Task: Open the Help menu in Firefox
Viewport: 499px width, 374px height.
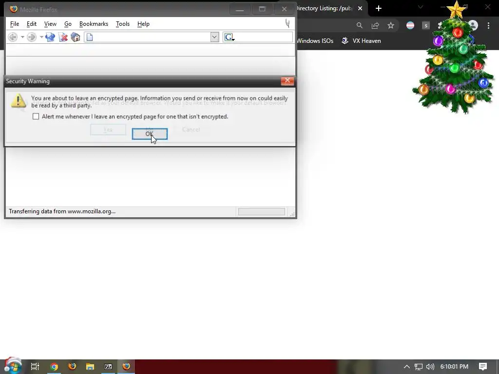Action: 143,24
